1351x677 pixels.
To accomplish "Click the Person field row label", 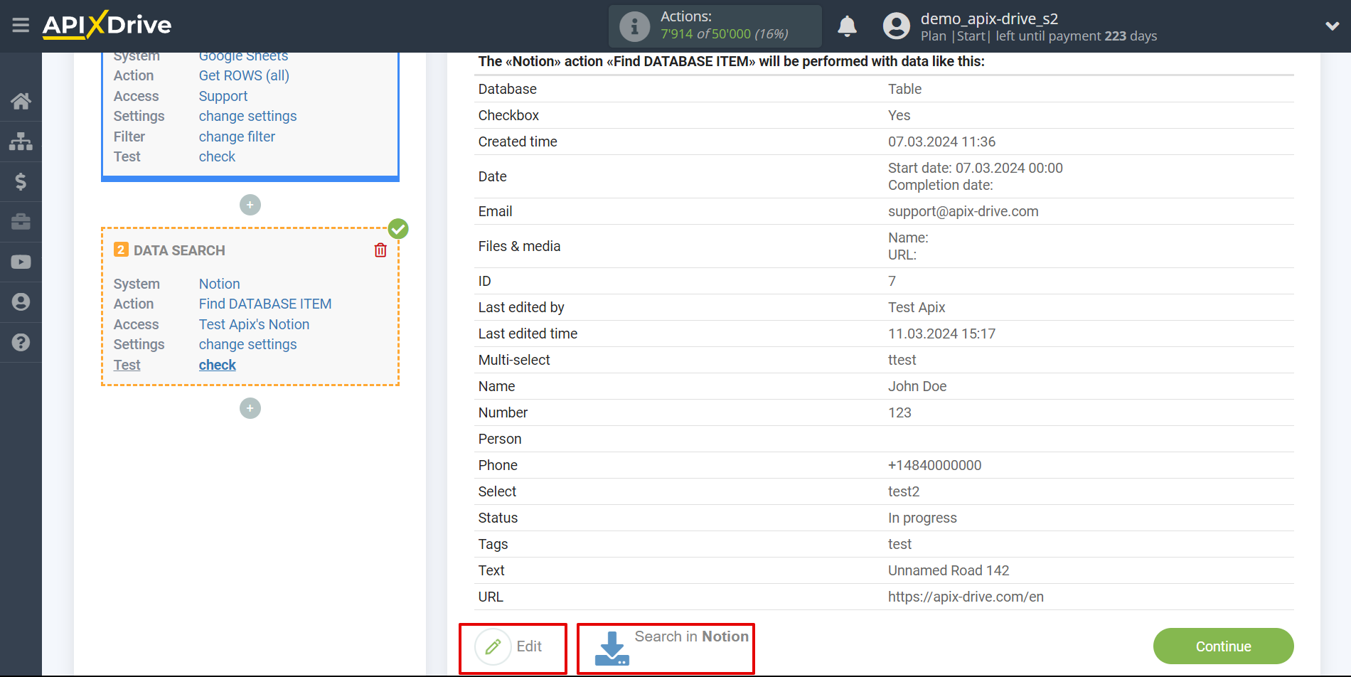I will click(x=500, y=439).
